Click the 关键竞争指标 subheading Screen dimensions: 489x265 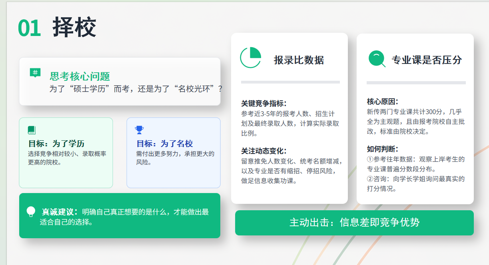pyautogui.click(x=264, y=104)
